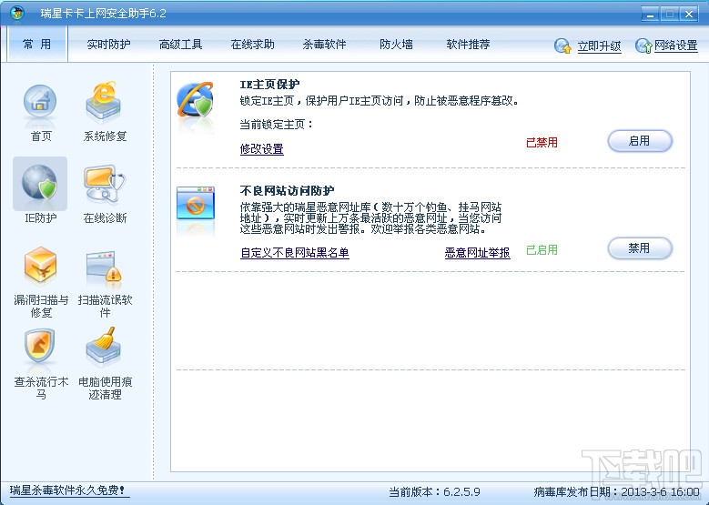The height and width of the screenshot is (505, 709).
Task: Click the 立即升级 upgrade globe icon
Action: pos(562,45)
